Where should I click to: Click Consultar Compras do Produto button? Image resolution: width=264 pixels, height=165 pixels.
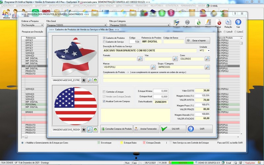[x=117, y=129]
